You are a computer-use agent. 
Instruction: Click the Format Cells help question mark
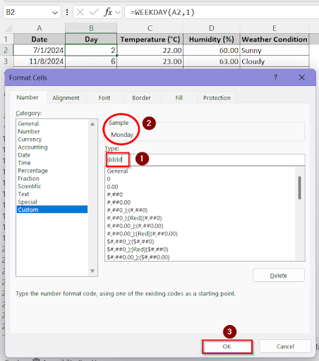point(275,78)
